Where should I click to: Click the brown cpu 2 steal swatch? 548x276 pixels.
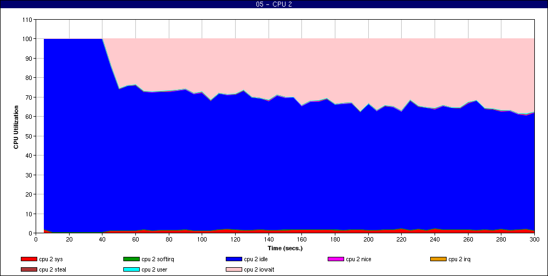[28, 270]
